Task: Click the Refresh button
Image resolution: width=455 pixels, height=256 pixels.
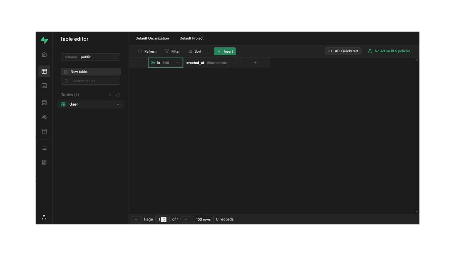Action: click(x=147, y=51)
